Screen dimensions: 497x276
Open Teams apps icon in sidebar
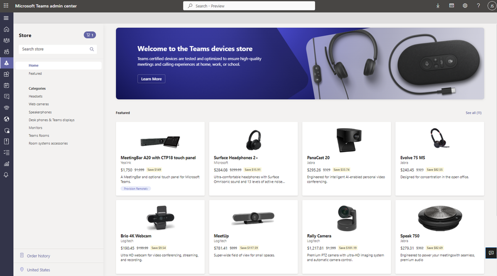coord(6,74)
